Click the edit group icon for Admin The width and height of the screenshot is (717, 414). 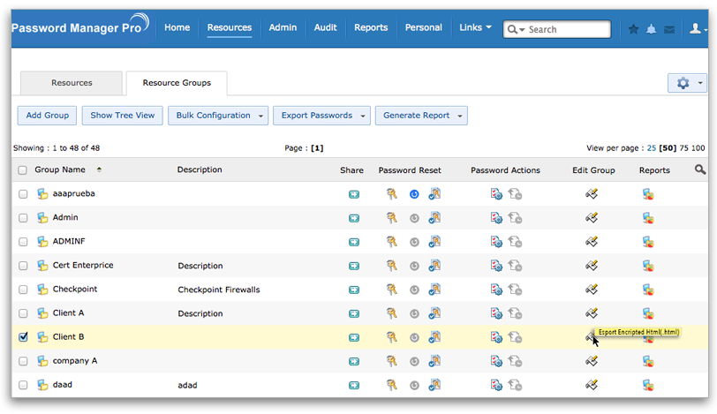[592, 217]
